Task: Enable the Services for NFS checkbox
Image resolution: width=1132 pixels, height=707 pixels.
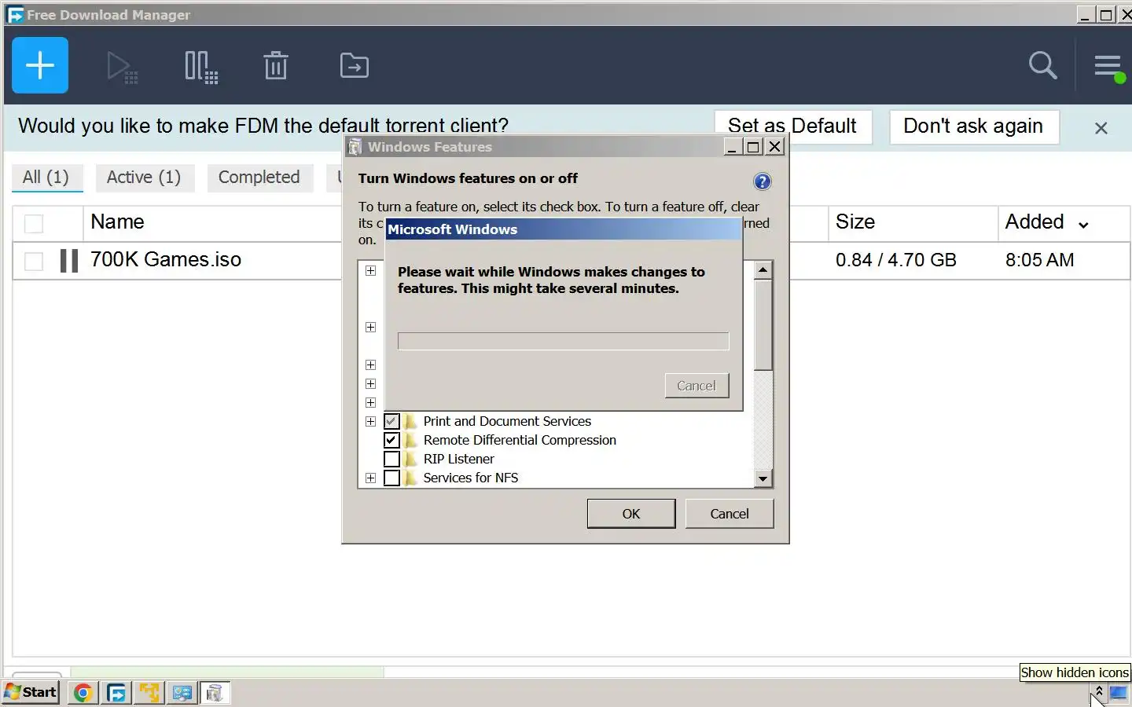Action: [x=391, y=478]
